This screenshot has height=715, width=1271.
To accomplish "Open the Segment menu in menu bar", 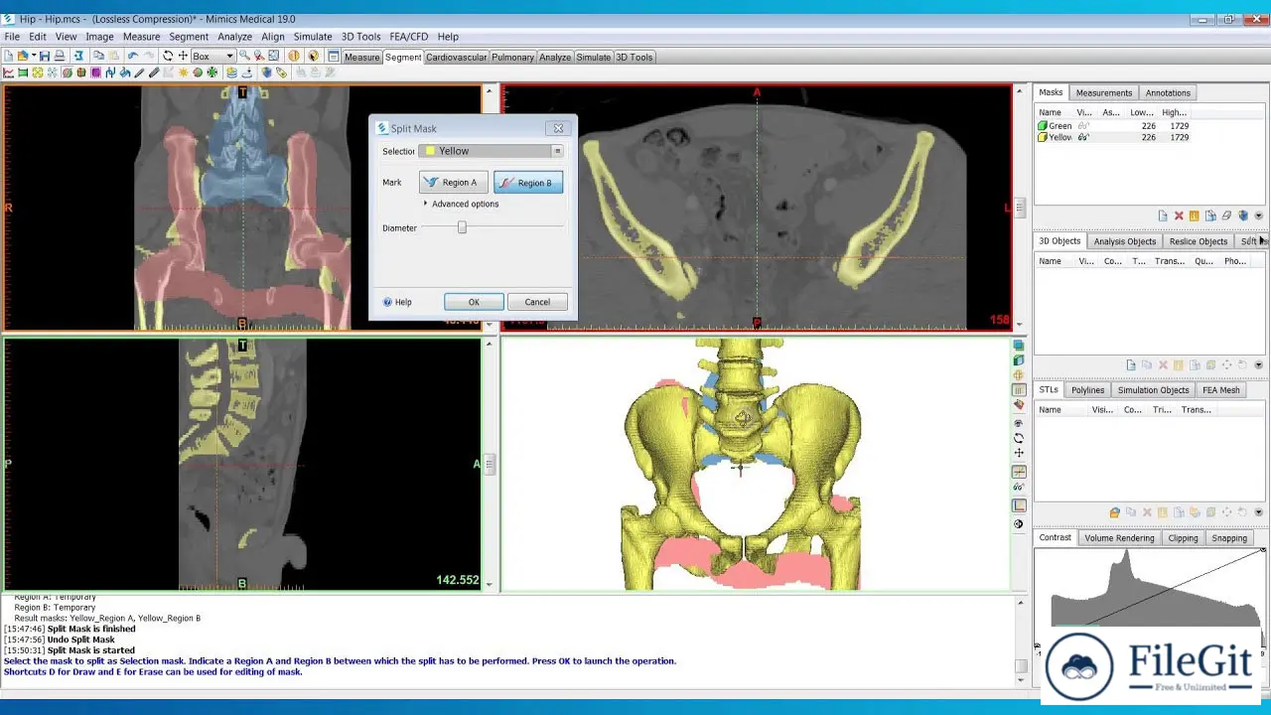I will (189, 37).
